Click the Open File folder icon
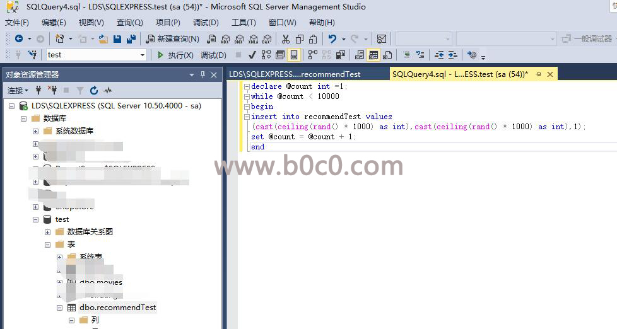Screen dimensions: 617x329 [x=103, y=38]
